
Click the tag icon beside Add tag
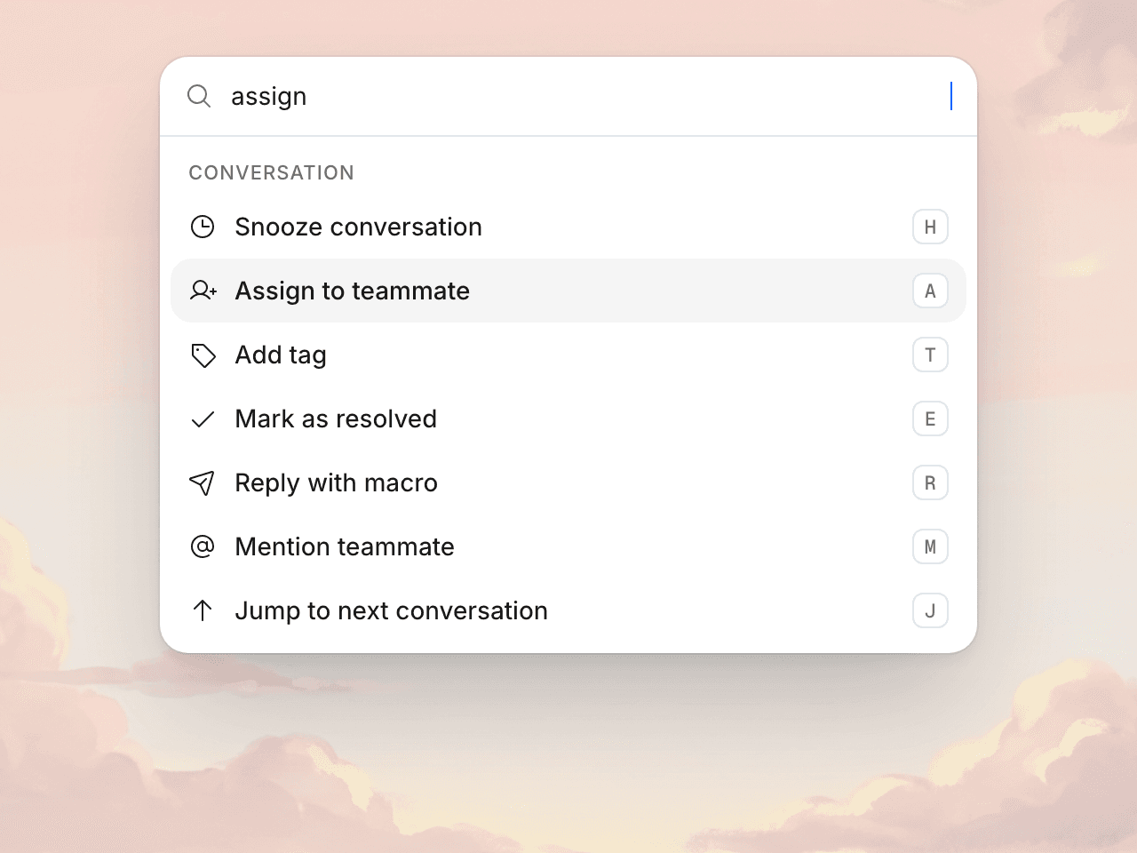[x=203, y=355]
